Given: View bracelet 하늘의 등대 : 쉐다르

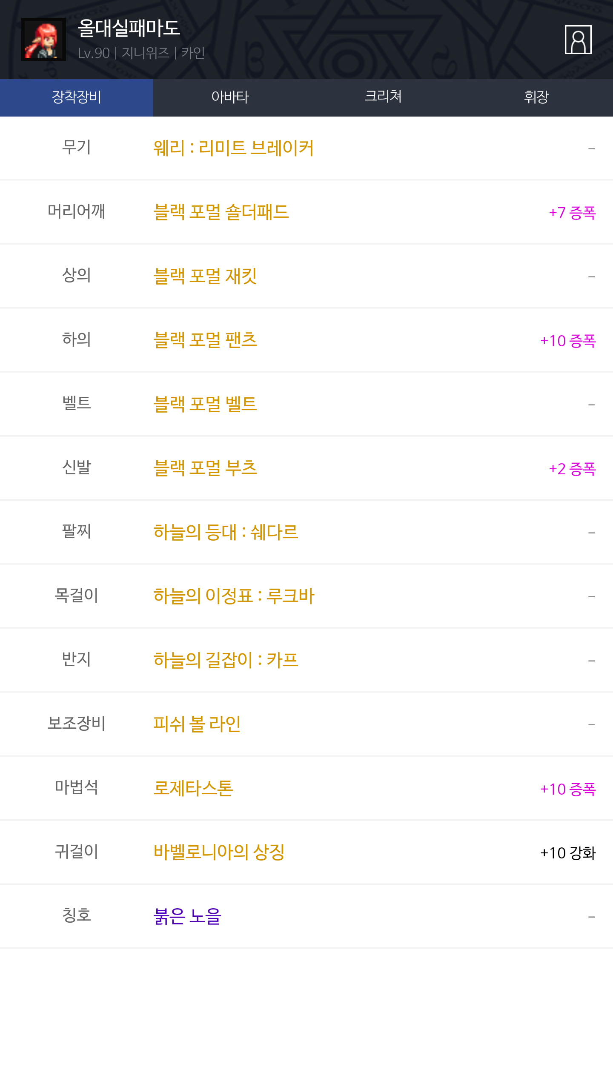Looking at the screenshot, I should tap(226, 532).
